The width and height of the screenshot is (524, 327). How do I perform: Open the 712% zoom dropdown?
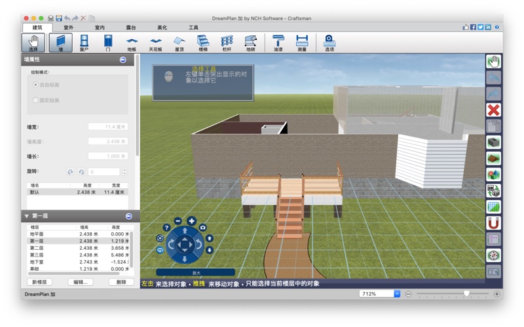(396, 294)
